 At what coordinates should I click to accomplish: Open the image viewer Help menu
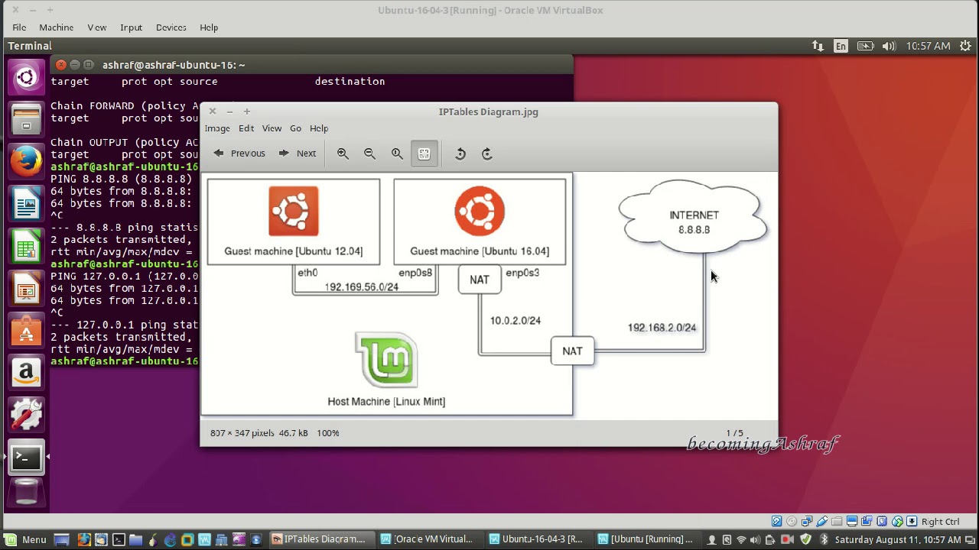[319, 128]
